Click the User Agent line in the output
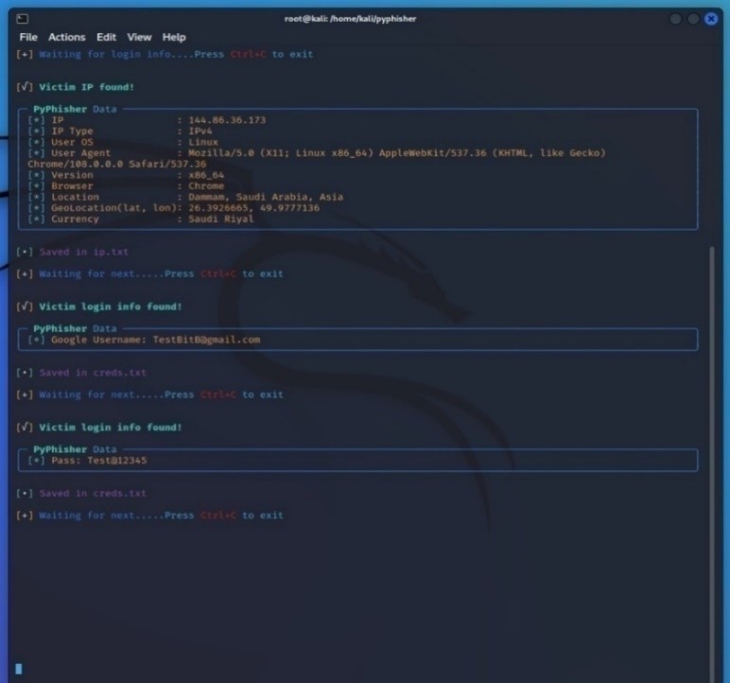The width and height of the screenshot is (730, 683). pyautogui.click(x=312, y=153)
